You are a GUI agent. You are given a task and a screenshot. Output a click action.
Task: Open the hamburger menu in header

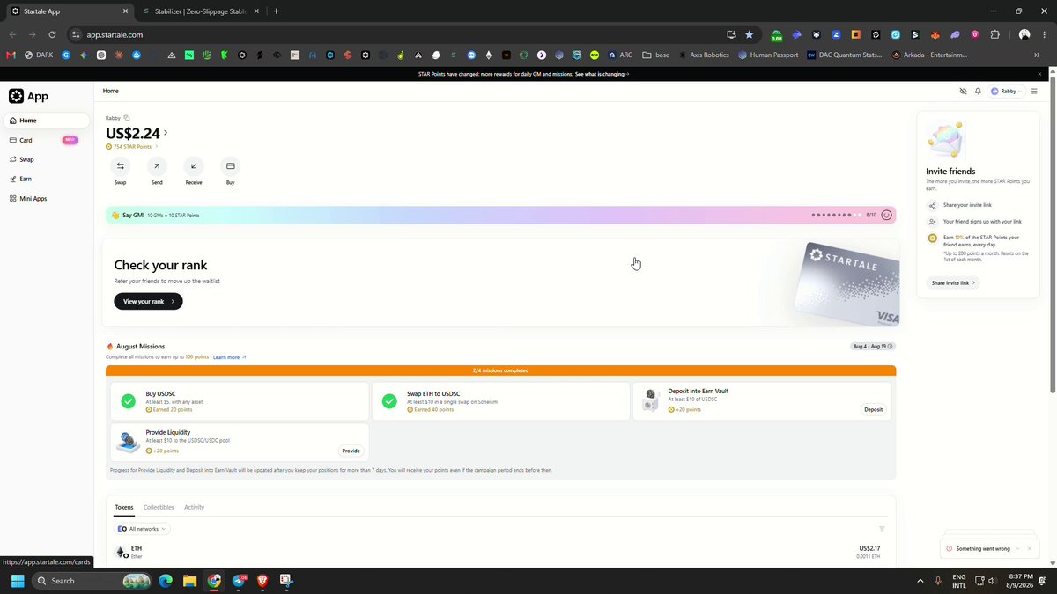pyautogui.click(x=1034, y=91)
